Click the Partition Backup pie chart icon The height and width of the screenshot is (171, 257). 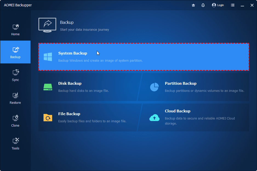(154, 87)
